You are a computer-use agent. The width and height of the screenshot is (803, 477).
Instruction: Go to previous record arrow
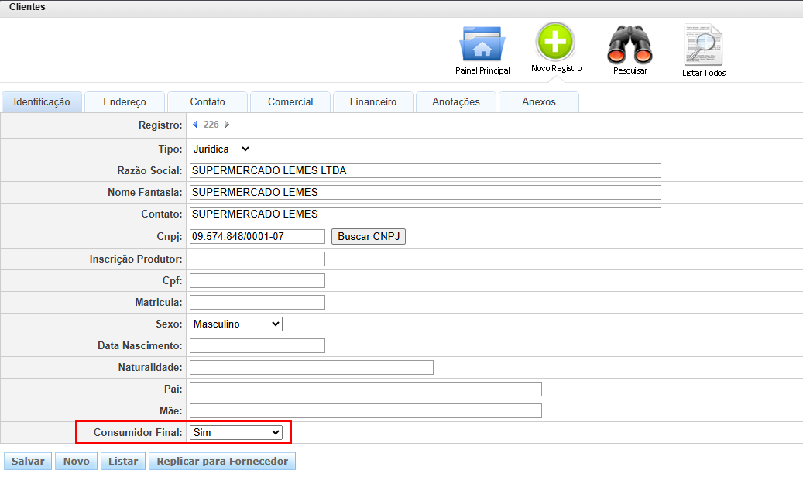tap(195, 125)
